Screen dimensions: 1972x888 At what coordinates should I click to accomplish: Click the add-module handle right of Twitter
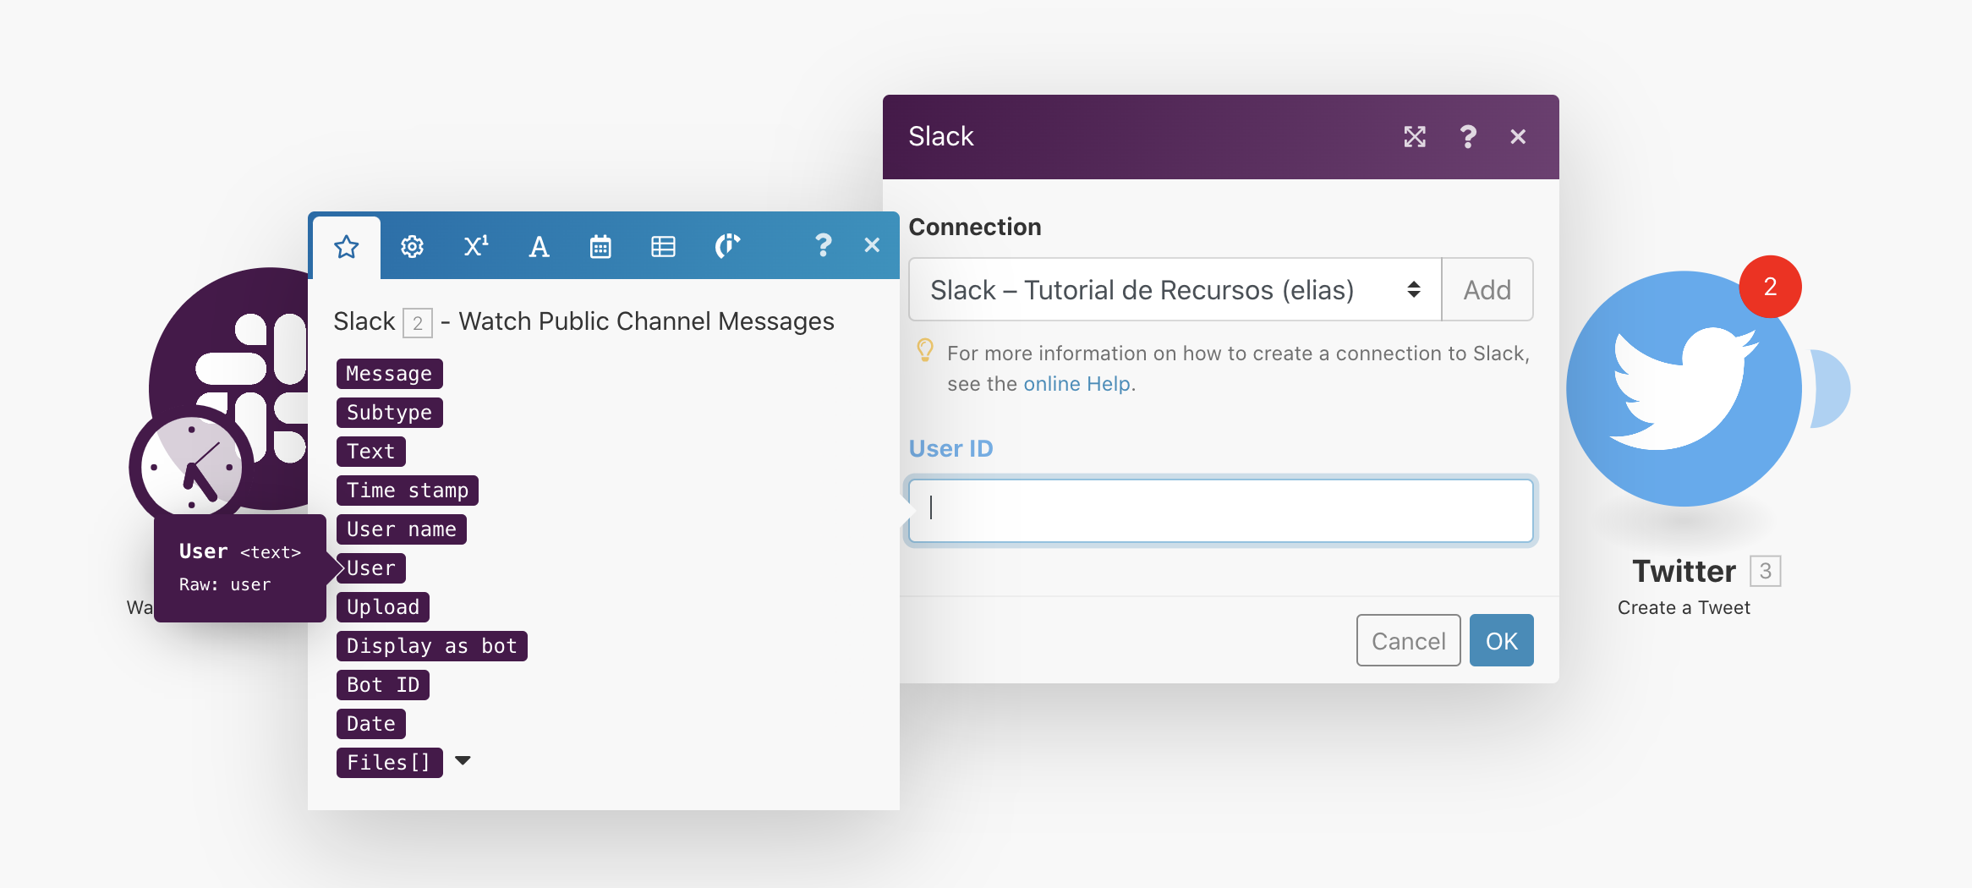[x=1831, y=389]
